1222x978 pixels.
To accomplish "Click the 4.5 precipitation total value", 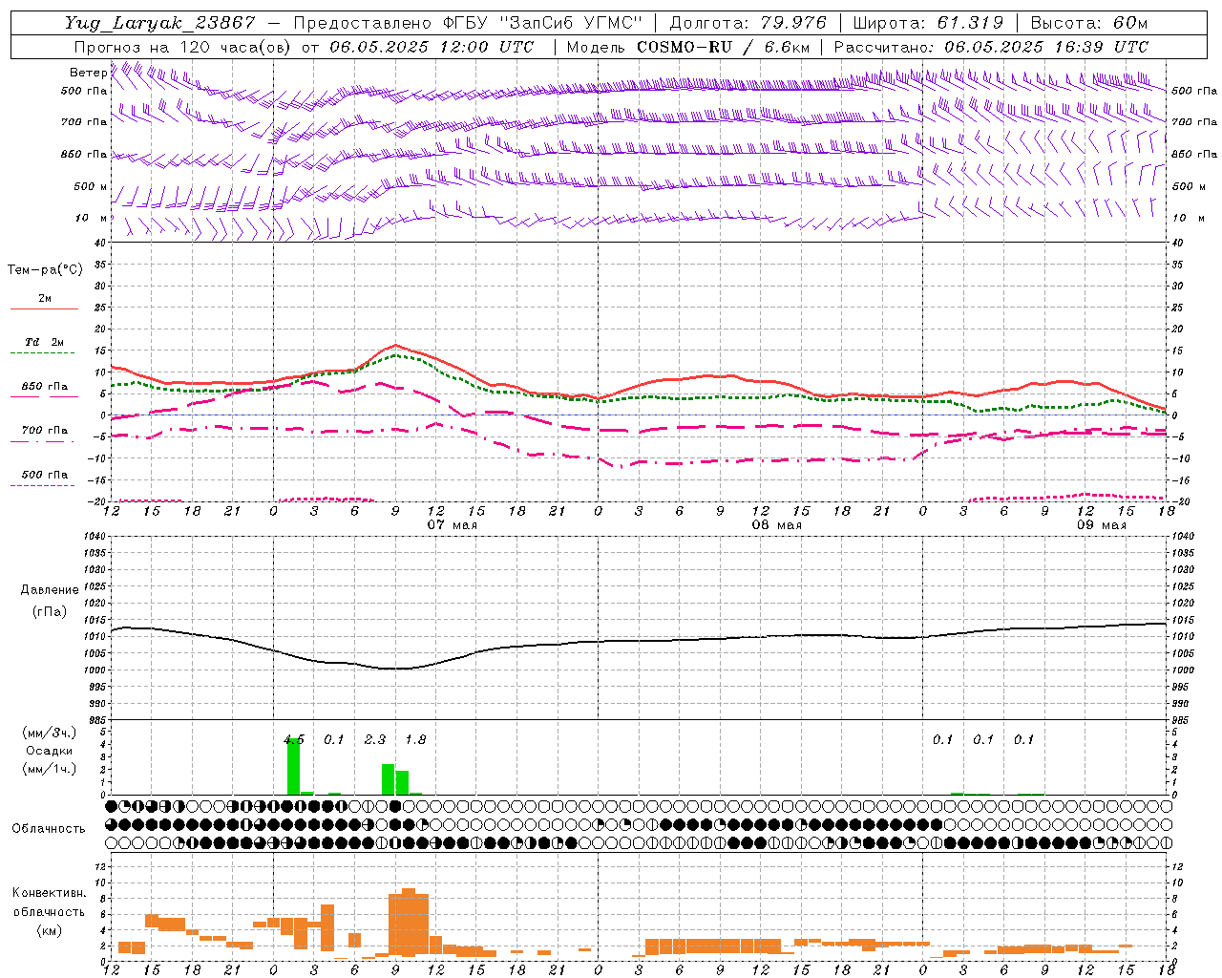I will pyautogui.click(x=294, y=739).
